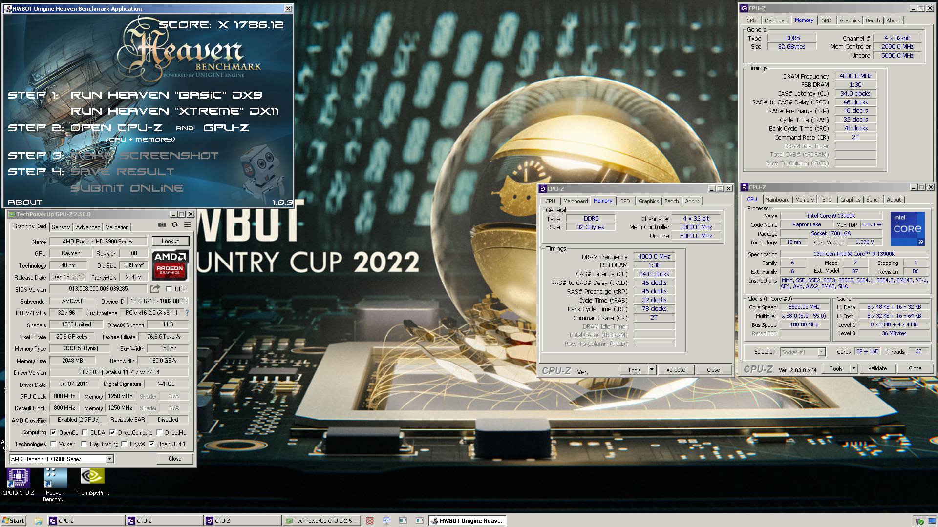Image resolution: width=938 pixels, height=527 pixels.
Task: Switch to the Sensors tab in GPU-Z
Action: 61,227
